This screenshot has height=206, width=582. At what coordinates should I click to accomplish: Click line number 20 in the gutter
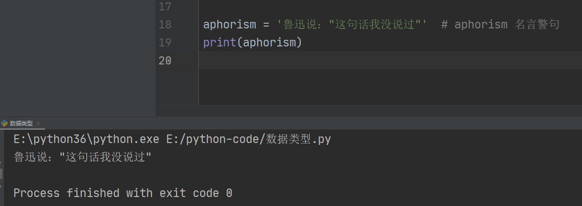(x=165, y=61)
